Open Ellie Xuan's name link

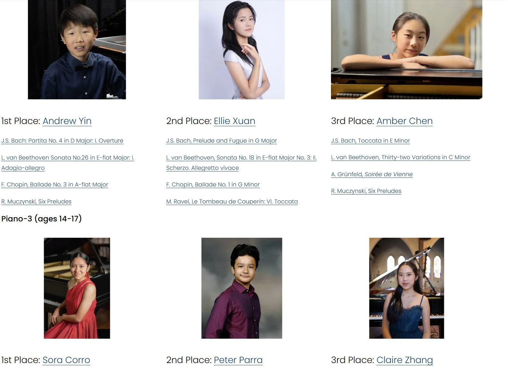click(x=234, y=121)
